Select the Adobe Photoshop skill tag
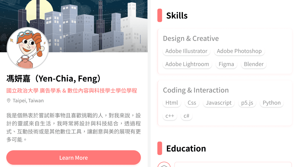This screenshot has width=297, height=167. 239,51
